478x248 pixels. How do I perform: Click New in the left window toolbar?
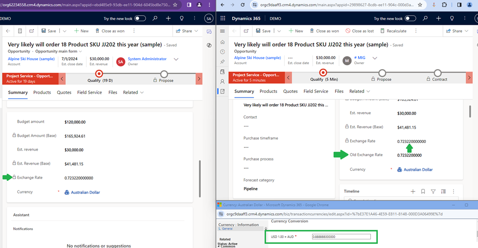point(81,31)
